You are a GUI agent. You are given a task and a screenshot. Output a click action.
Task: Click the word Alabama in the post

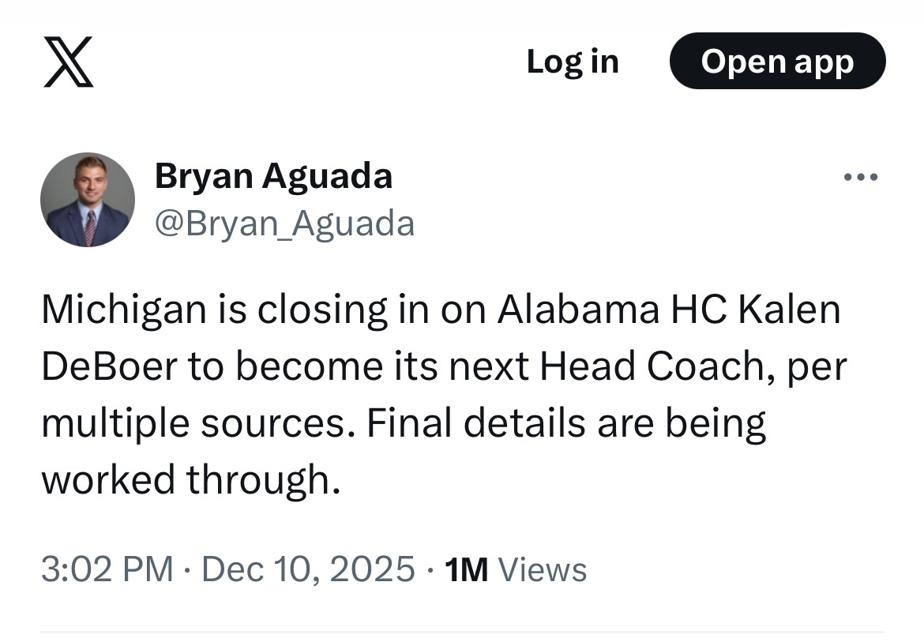578,310
